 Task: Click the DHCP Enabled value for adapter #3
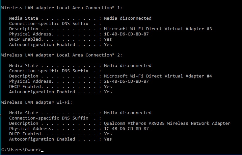[x=108, y=39]
